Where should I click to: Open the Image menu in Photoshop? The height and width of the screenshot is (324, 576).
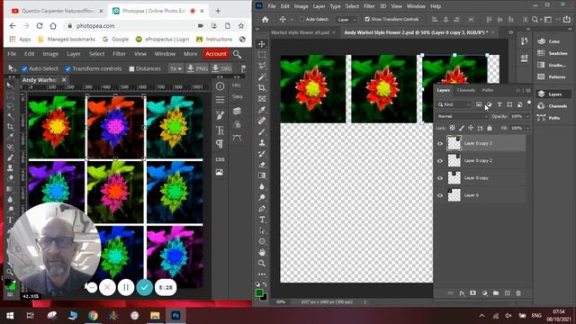pyautogui.click(x=301, y=6)
